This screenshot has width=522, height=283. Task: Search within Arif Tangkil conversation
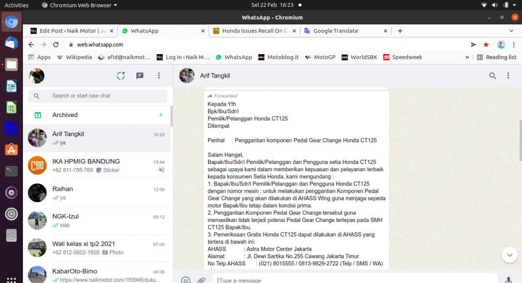pos(493,76)
